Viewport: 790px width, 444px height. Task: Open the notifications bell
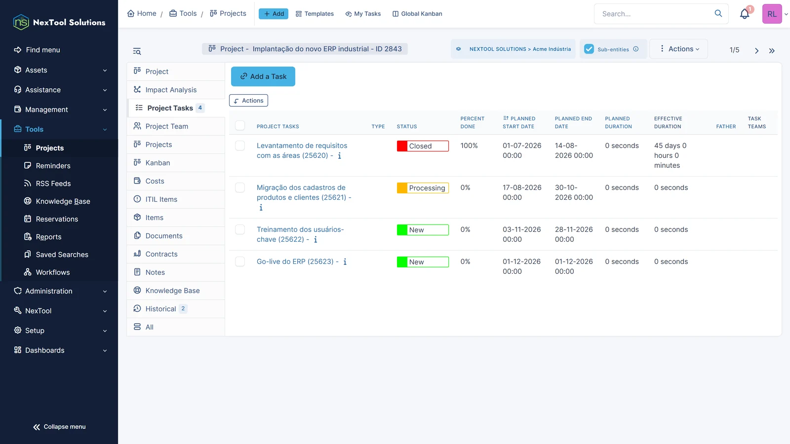[745, 14]
